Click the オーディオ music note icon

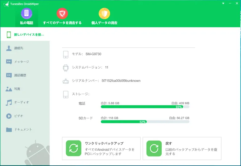point(9,102)
